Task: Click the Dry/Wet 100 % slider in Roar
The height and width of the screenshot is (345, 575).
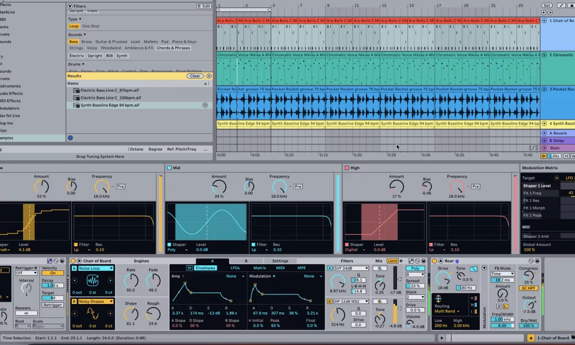Action: click(528, 325)
